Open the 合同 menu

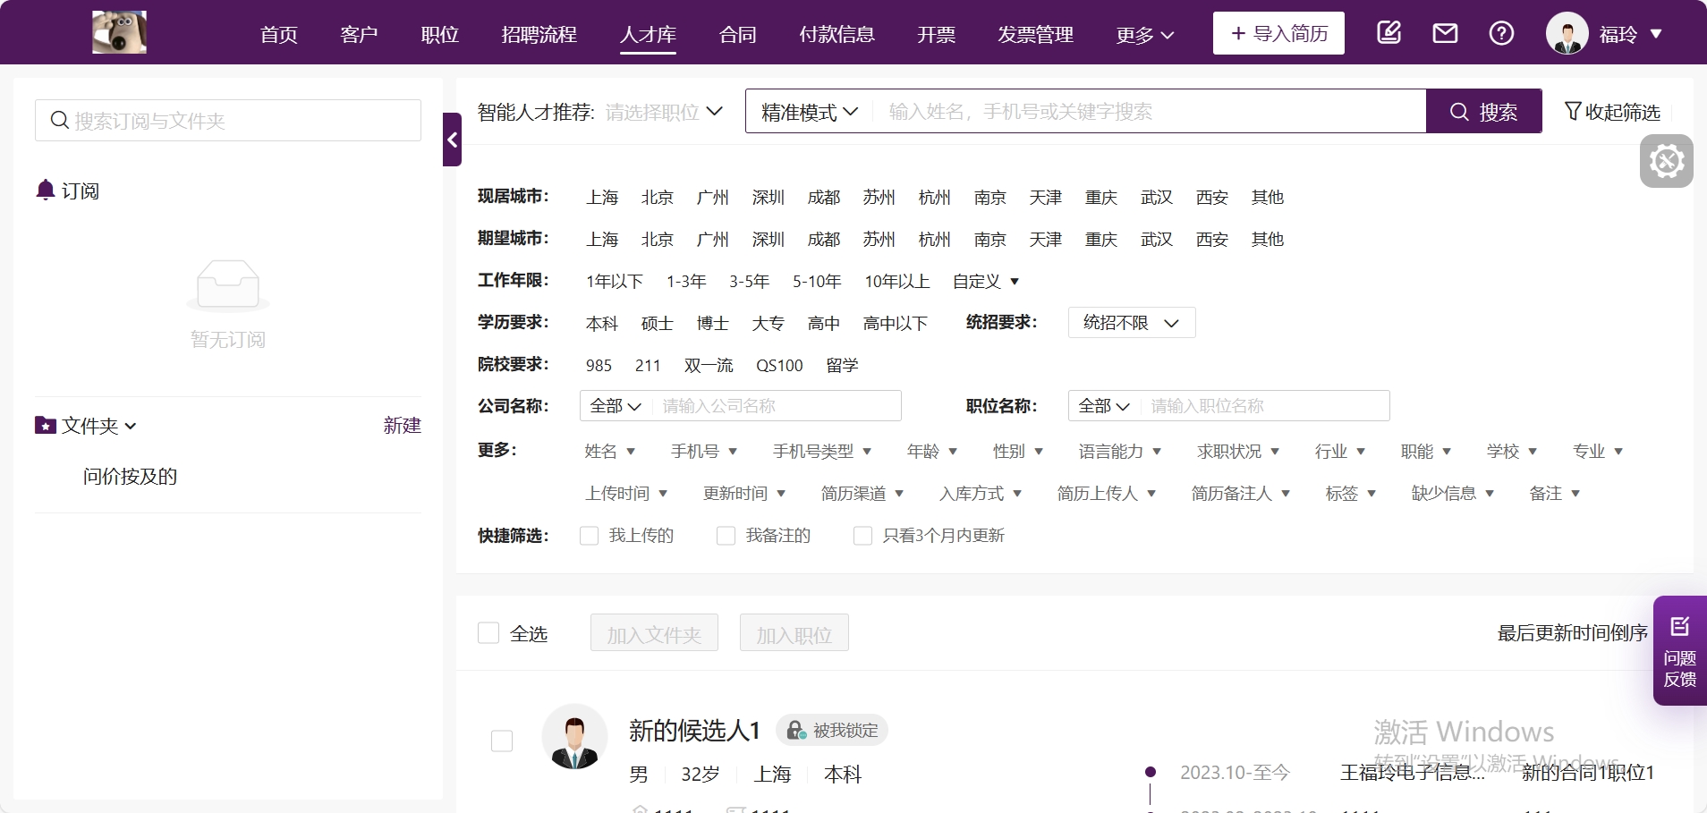point(737,35)
